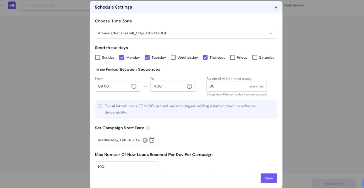Click the '2 triggers will be sent' note

237,95
